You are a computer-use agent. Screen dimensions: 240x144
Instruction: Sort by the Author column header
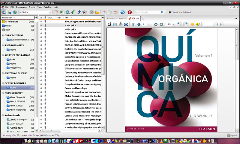click(x=51, y=18)
